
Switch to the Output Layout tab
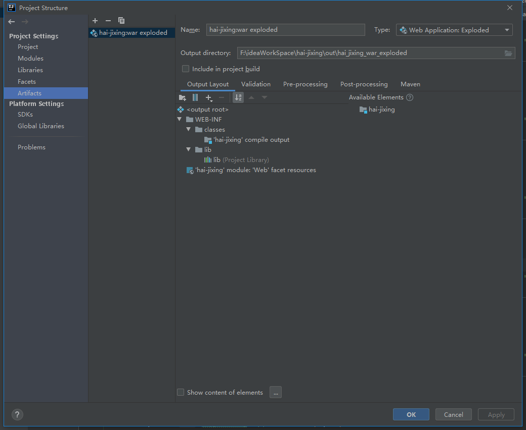[208, 84]
